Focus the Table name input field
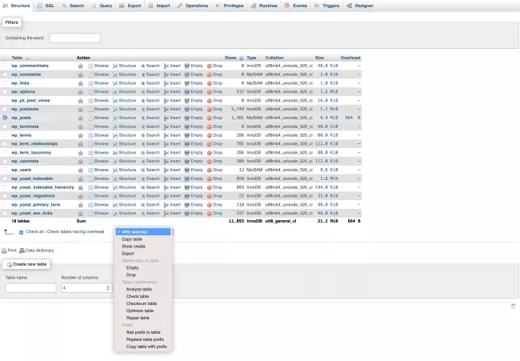 click(x=30, y=288)
